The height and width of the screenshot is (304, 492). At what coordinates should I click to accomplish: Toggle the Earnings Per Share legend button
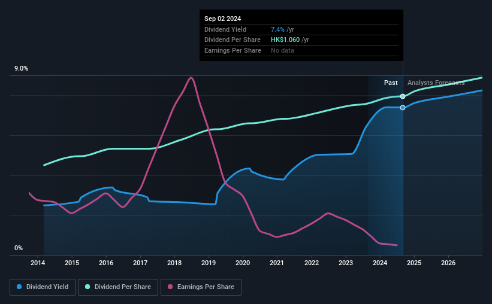[x=201, y=287]
